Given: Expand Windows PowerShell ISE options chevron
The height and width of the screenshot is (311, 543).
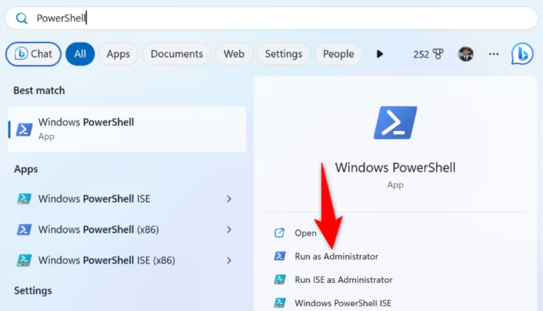Looking at the screenshot, I should [229, 199].
